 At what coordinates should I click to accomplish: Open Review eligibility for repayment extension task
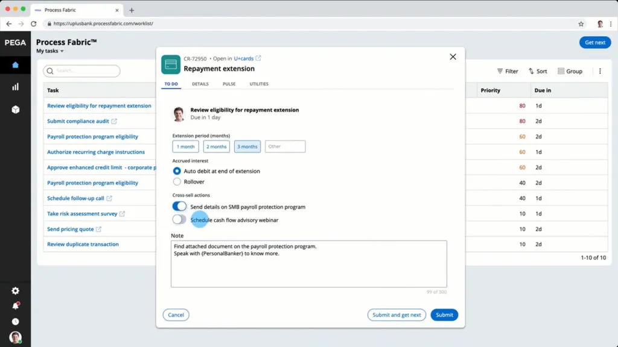coord(100,106)
